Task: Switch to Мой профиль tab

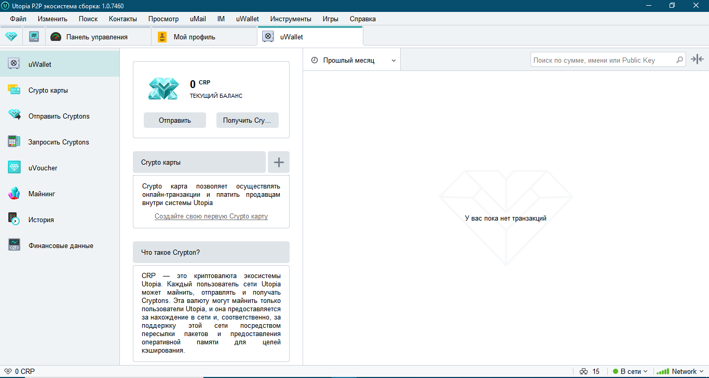Action: 203,37
